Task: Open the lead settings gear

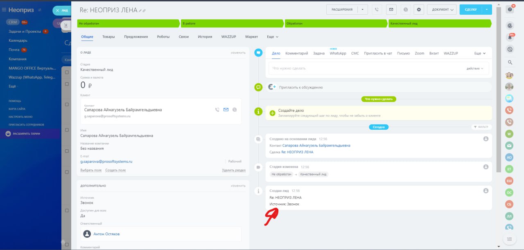Action: point(418,9)
